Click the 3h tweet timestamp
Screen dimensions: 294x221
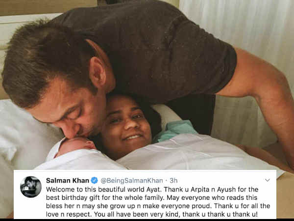tap(173, 181)
